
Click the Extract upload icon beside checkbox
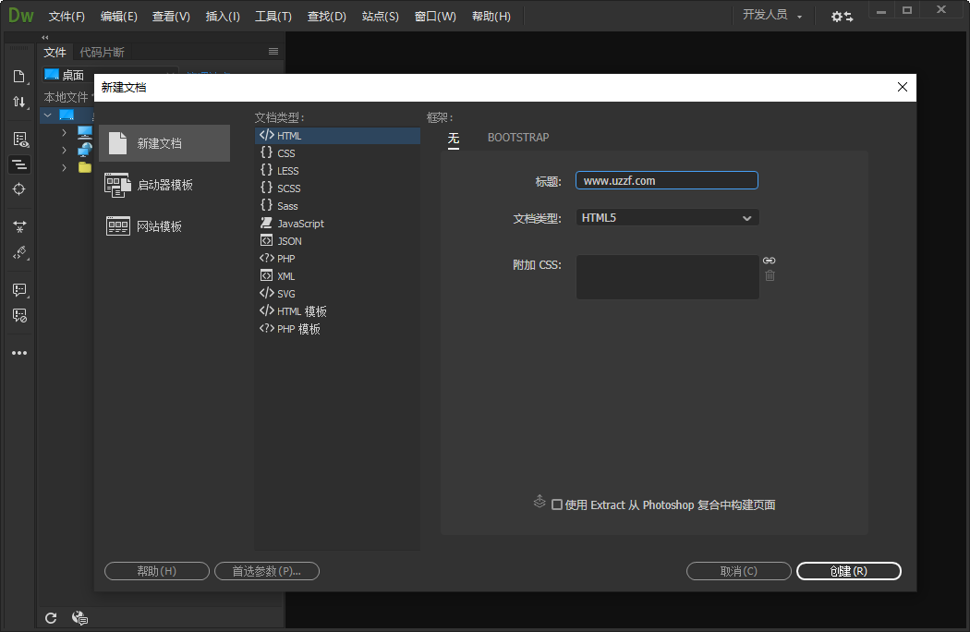coord(540,502)
